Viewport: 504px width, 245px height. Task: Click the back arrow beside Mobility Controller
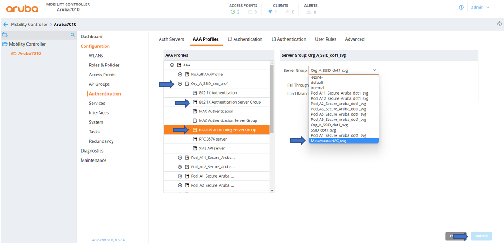pos(5,25)
